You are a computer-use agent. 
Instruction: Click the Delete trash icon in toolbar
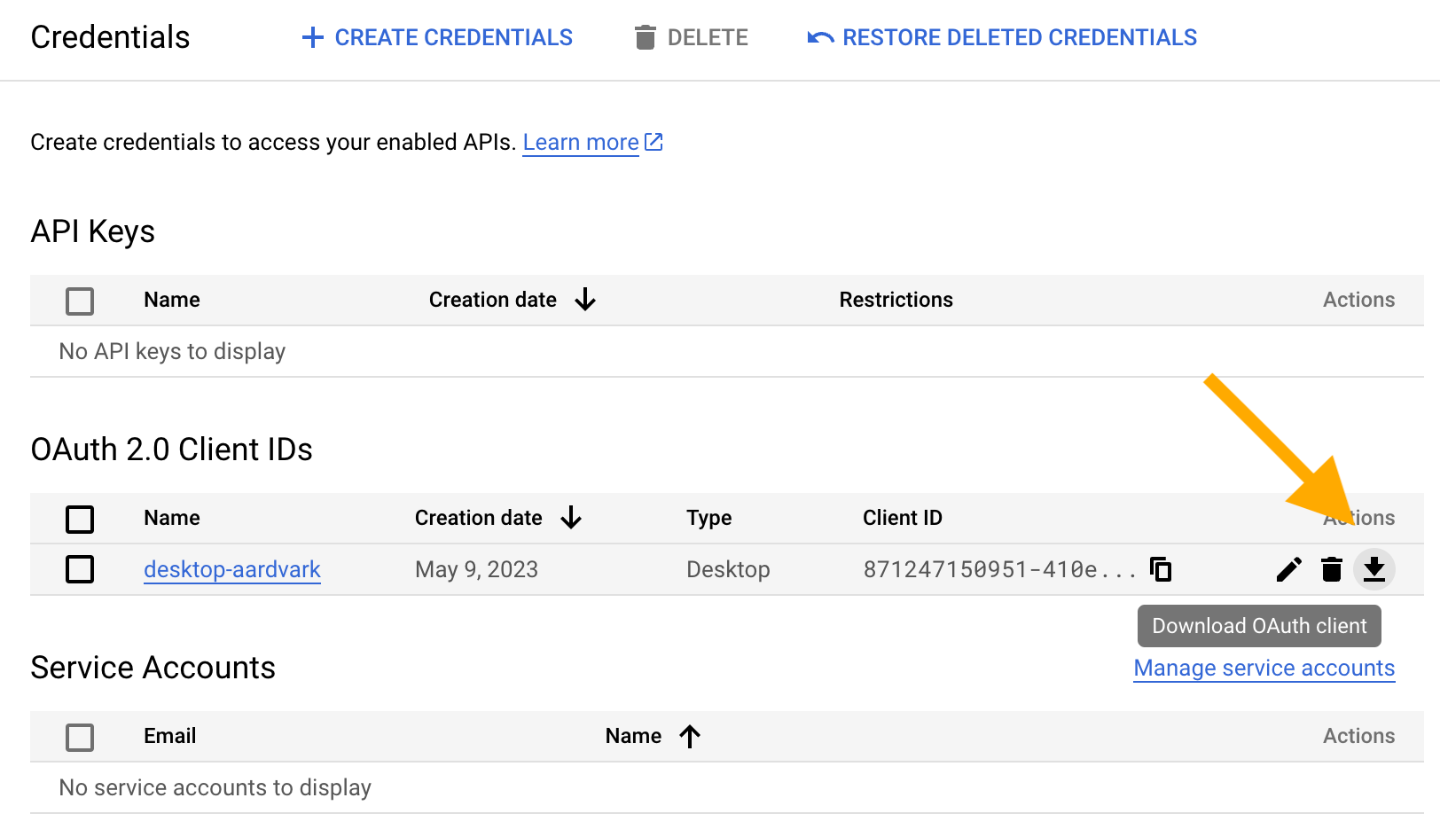coord(646,37)
